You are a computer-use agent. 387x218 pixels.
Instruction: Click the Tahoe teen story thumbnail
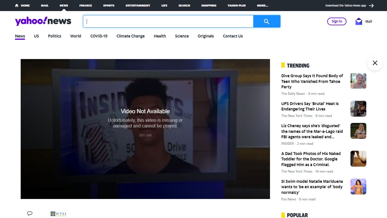coord(358,81)
